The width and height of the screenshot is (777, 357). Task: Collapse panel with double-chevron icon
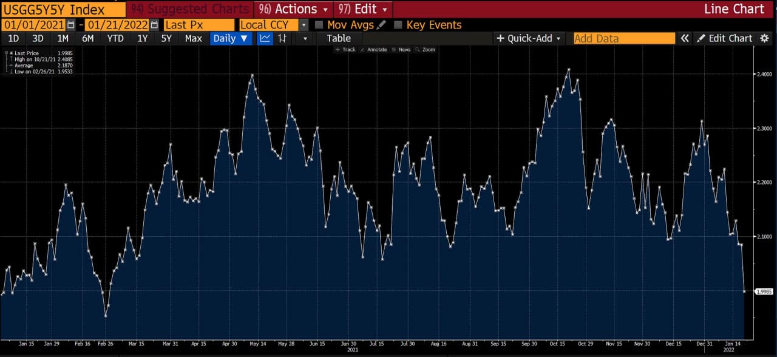[684, 38]
